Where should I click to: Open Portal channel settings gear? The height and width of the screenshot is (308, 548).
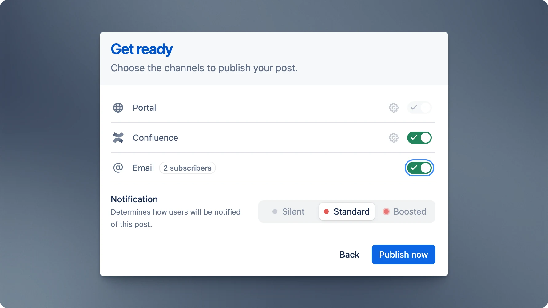tap(394, 108)
